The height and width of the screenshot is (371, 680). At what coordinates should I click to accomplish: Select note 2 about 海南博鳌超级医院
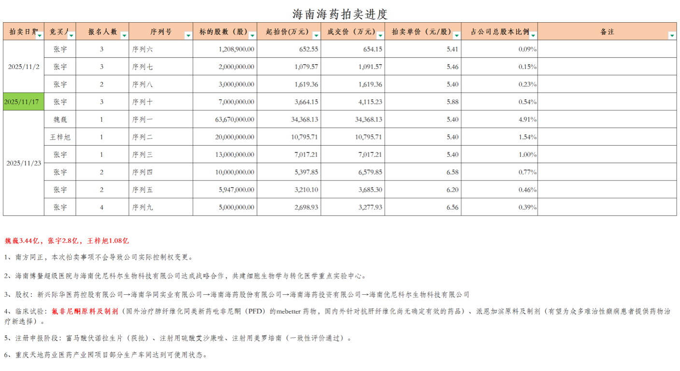click(185, 276)
